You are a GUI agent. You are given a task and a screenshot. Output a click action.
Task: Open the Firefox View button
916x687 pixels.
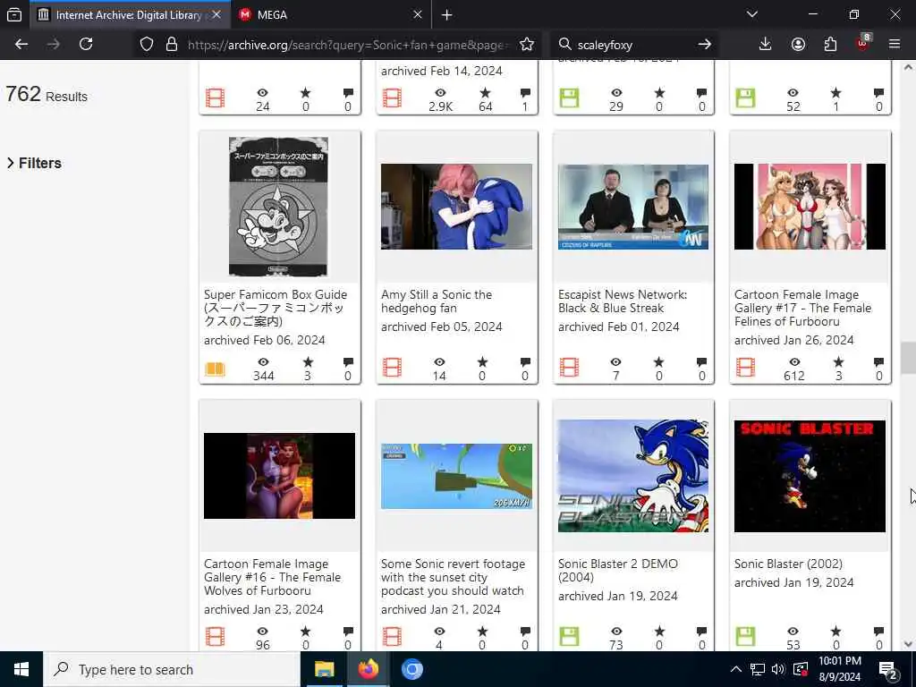14,14
